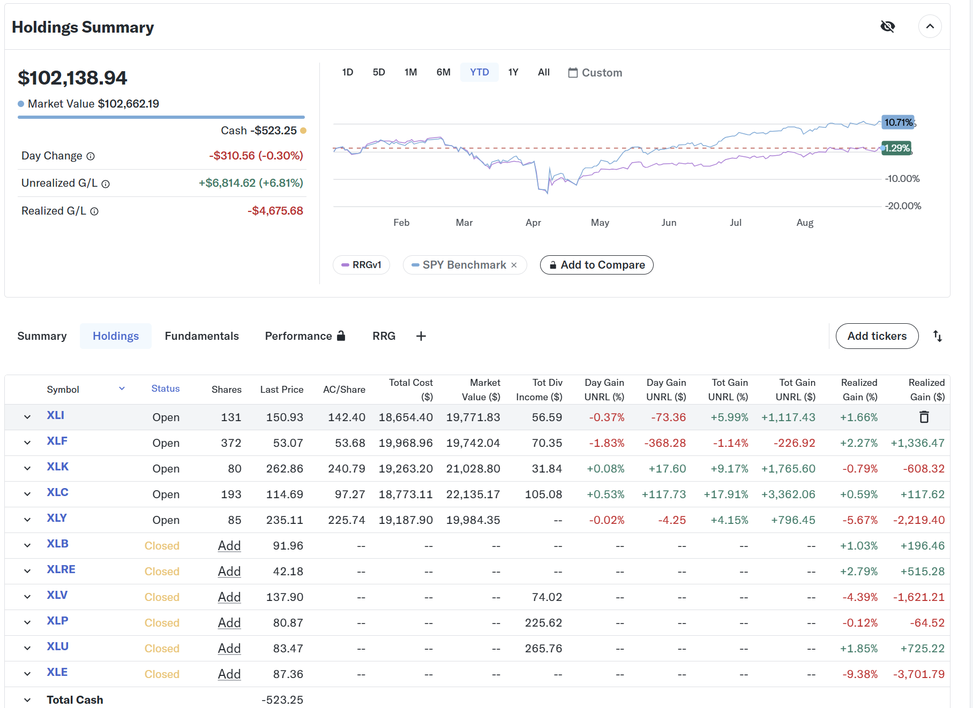Add a new tab with plus icon
The height and width of the screenshot is (708, 973).
(x=421, y=336)
